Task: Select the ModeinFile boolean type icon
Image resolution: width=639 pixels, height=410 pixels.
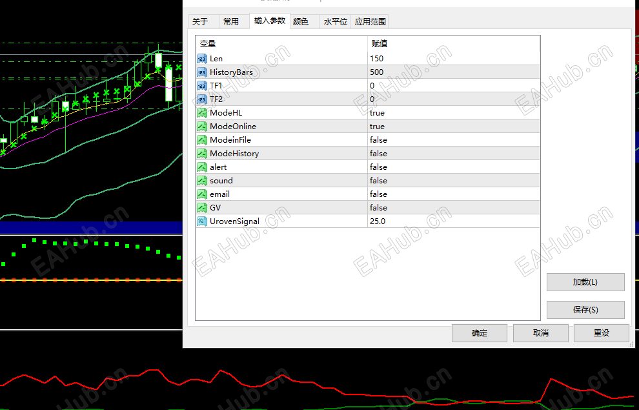Action: 202,140
